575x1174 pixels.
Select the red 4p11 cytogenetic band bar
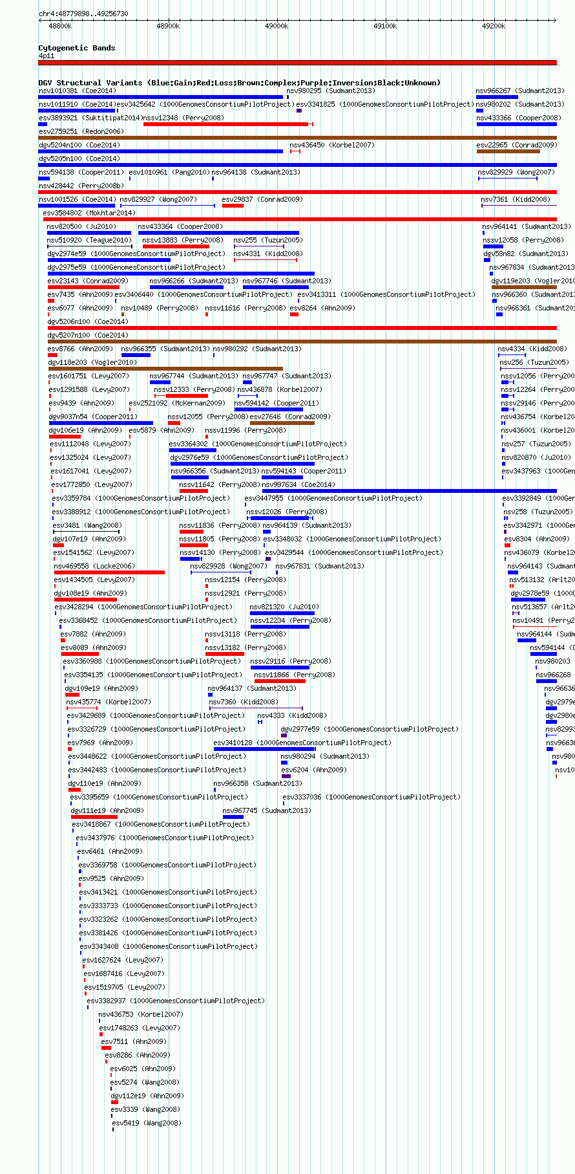coord(297,63)
